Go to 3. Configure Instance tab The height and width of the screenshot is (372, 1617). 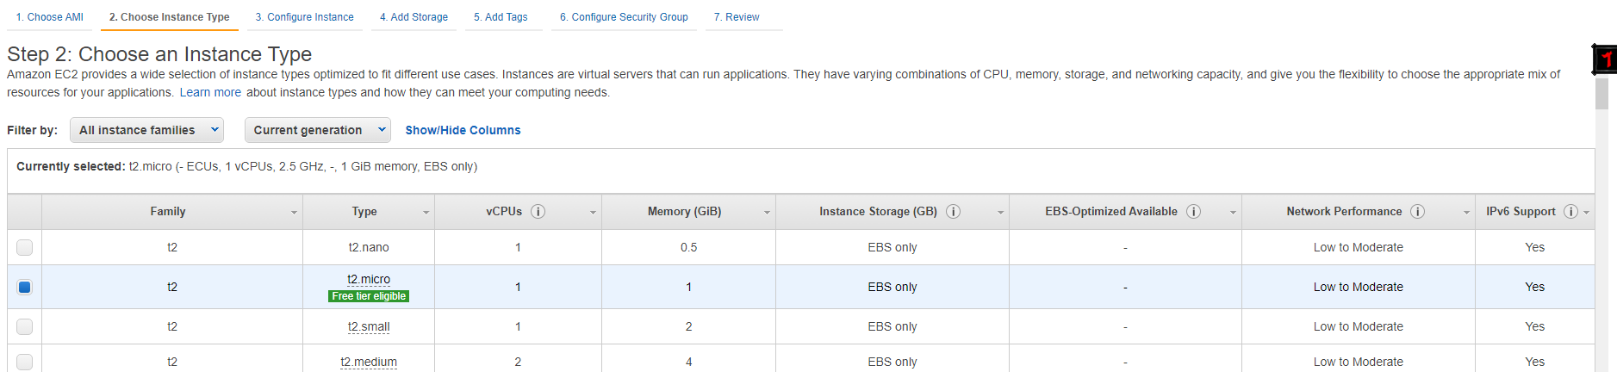tap(304, 17)
